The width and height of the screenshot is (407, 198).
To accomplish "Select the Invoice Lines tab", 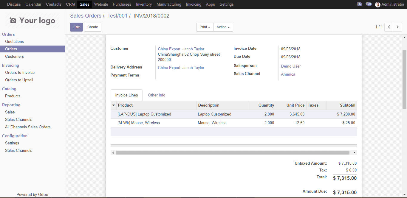I will (126, 95).
